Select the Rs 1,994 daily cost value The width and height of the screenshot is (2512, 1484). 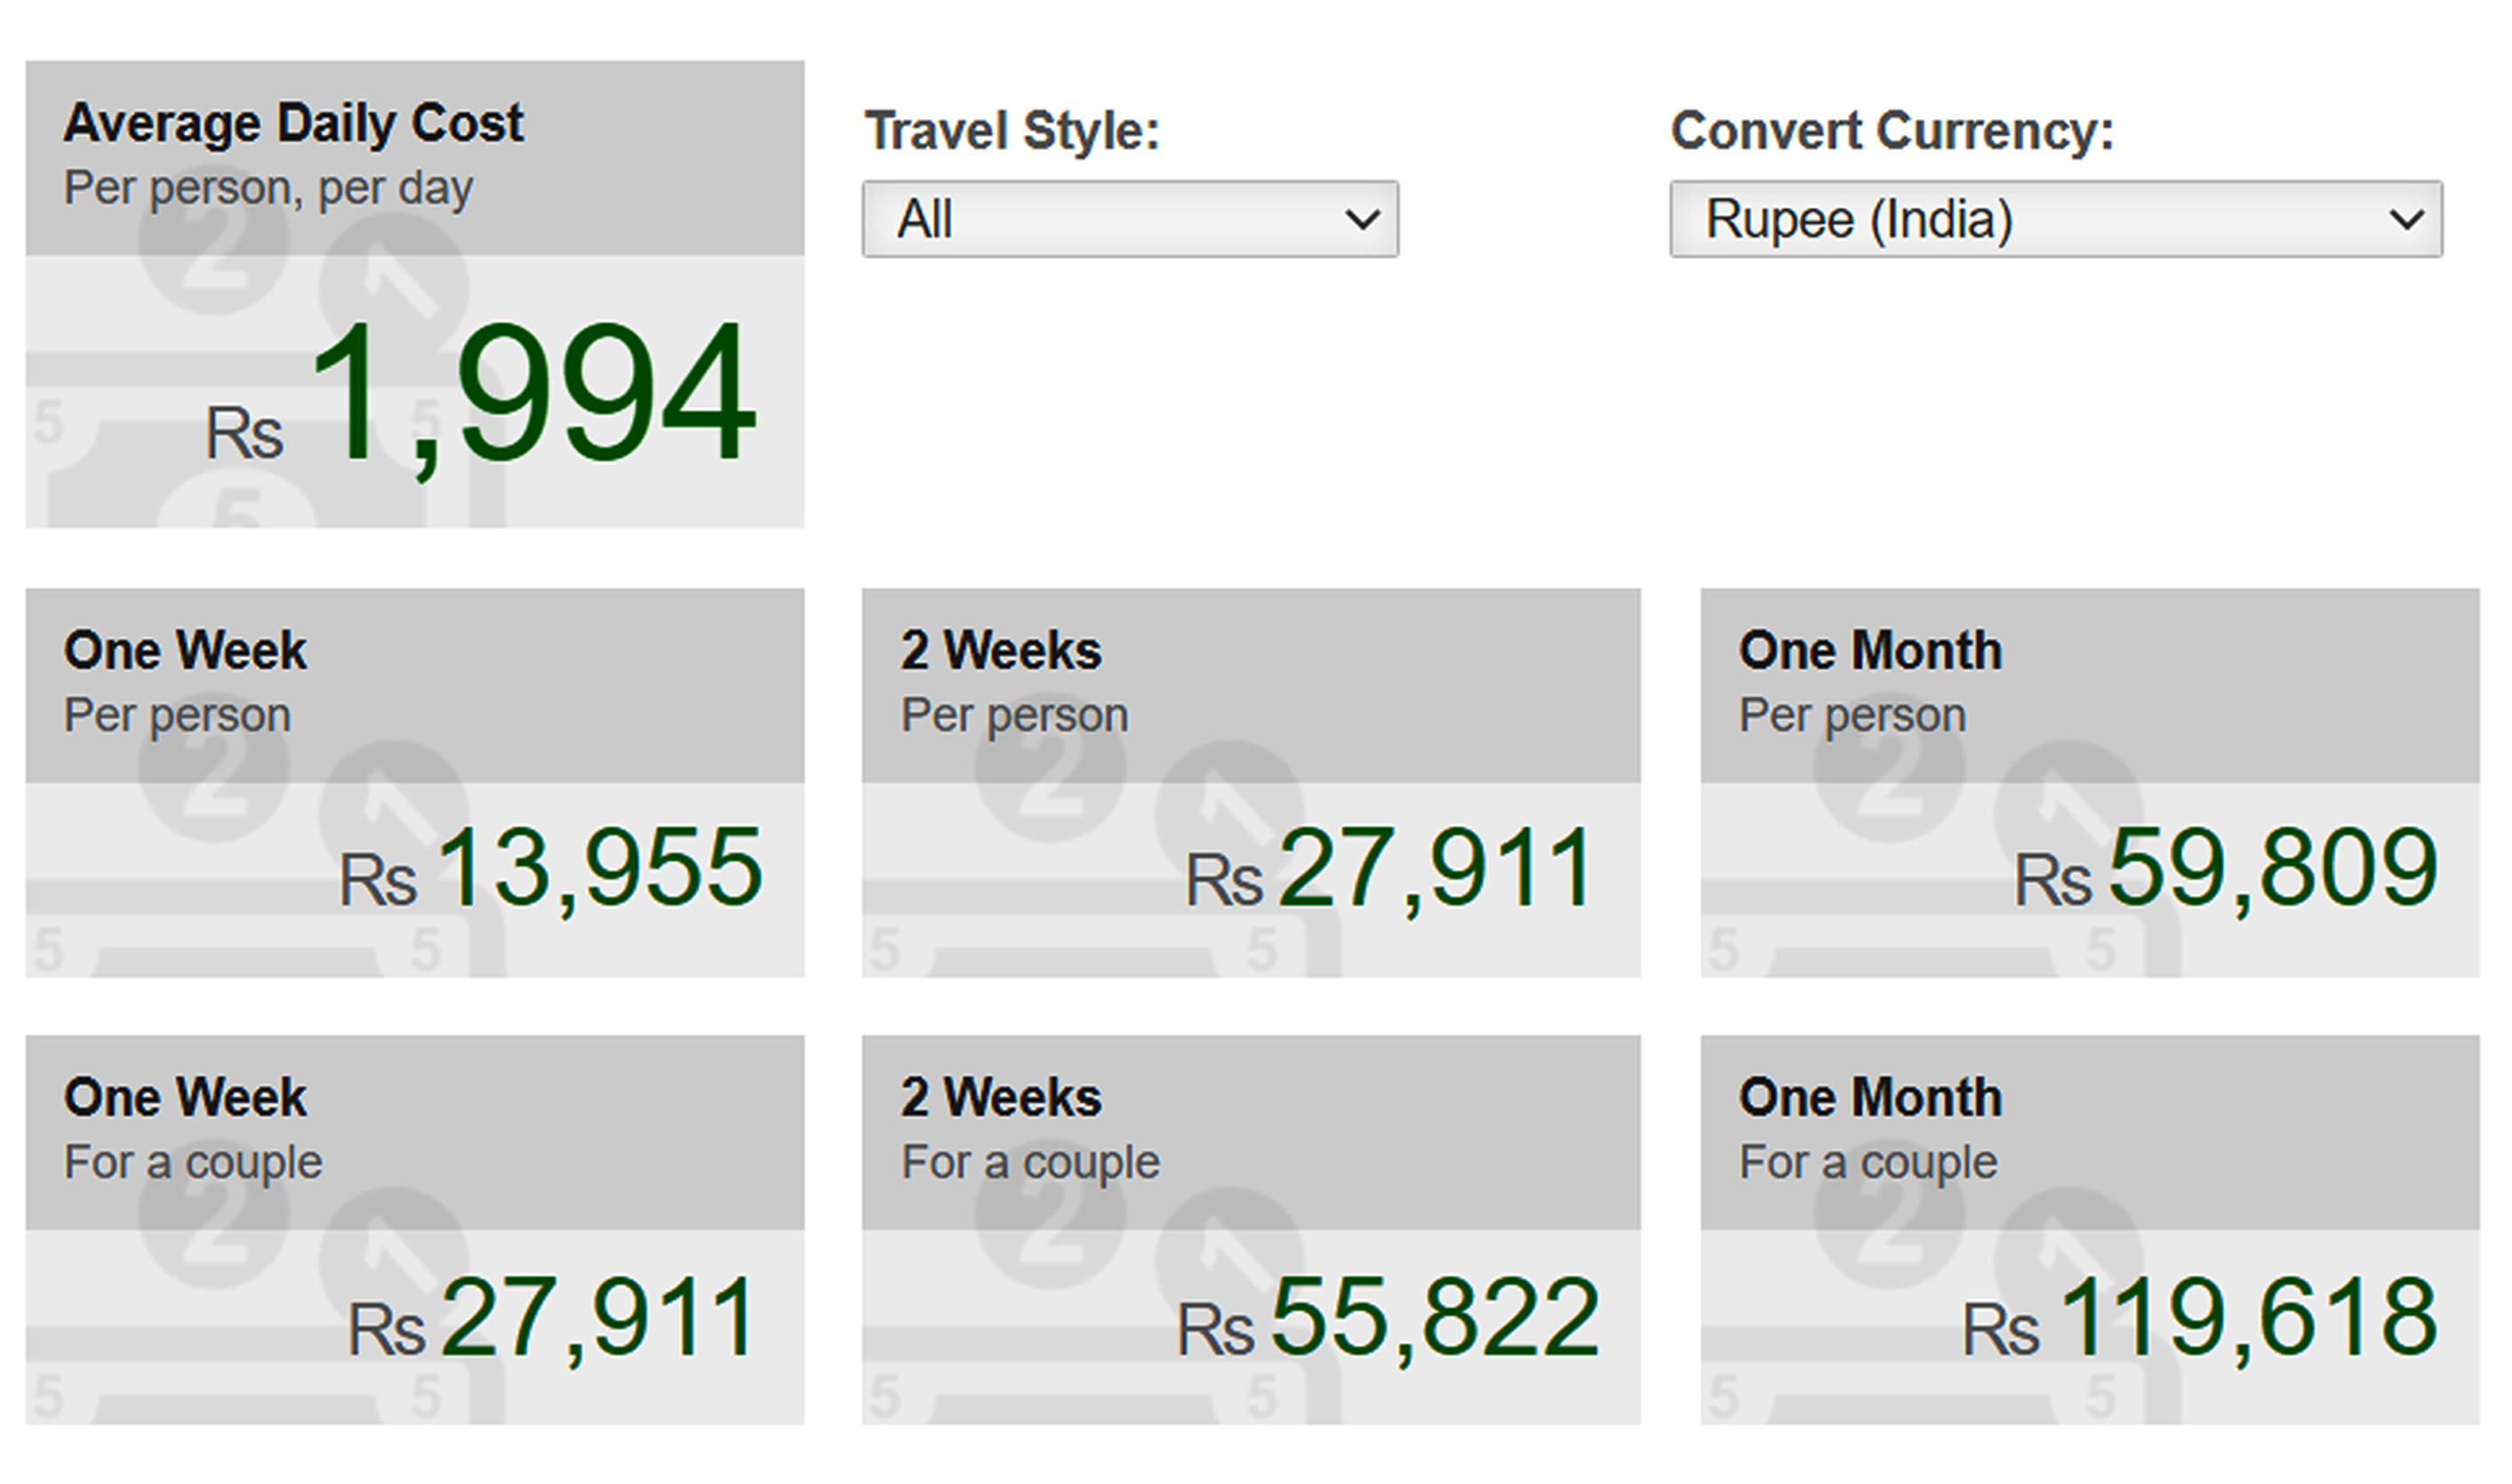[480, 395]
